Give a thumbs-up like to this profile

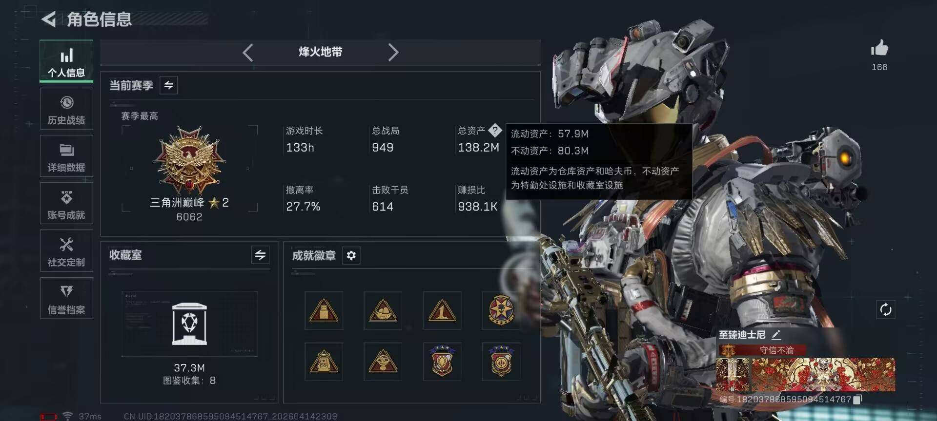point(879,48)
